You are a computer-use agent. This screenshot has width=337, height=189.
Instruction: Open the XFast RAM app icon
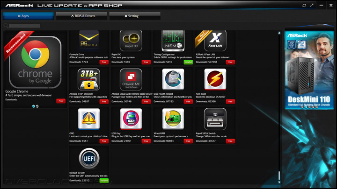pos(173,119)
